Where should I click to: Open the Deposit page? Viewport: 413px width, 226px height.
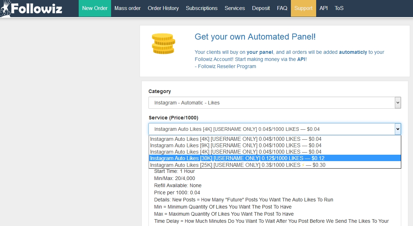(x=261, y=8)
